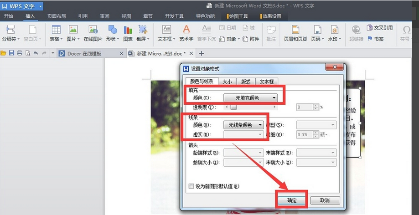Image resolution: width=419 pixels, height=215 pixels.
Task: Select the 版式 tab in dialog
Action: [246, 82]
